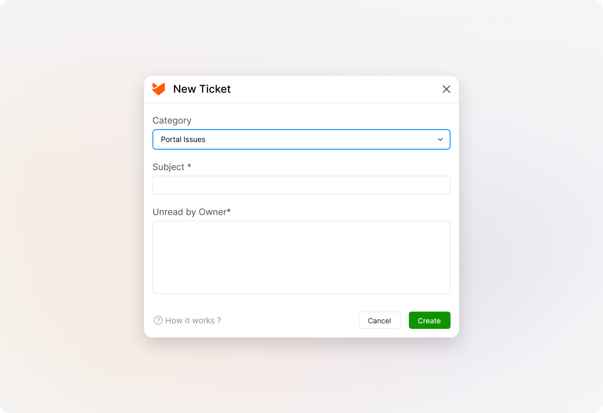Click inside the Subject input field
The image size is (603, 413).
(x=301, y=185)
